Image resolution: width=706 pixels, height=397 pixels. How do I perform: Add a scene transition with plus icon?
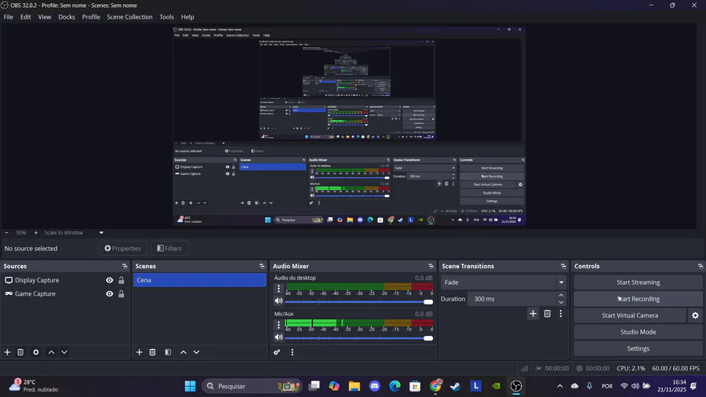click(x=533, y=314)
